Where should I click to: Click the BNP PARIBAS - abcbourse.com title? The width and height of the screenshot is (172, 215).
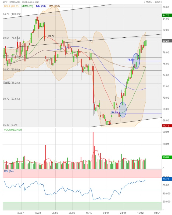click(21, 2)
